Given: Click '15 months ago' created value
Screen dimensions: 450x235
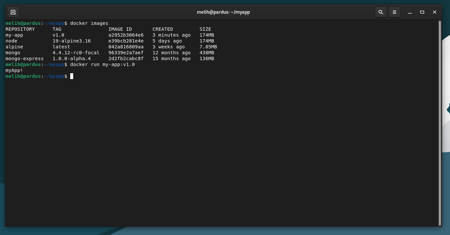Looking at the screenshot, I should click(171, 59).
